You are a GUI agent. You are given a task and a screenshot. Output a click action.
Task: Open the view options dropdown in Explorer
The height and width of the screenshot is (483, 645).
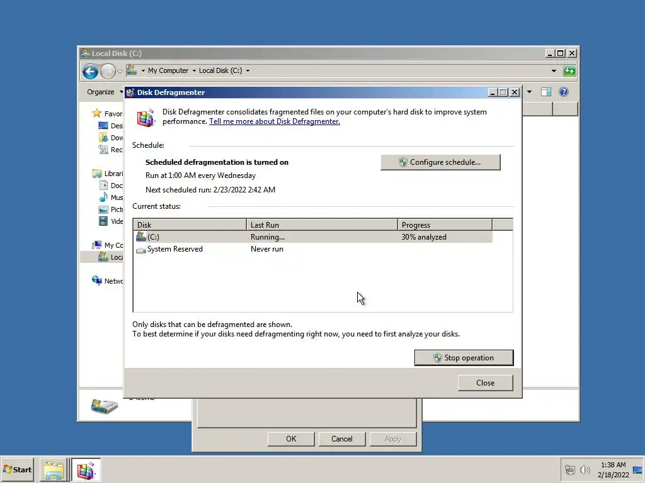click(529, 92)
